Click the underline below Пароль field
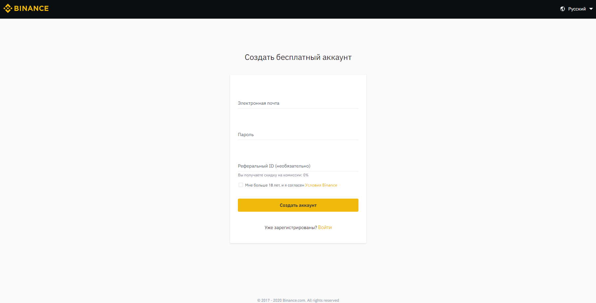596x303 pixels. click(x=298, y=140)
